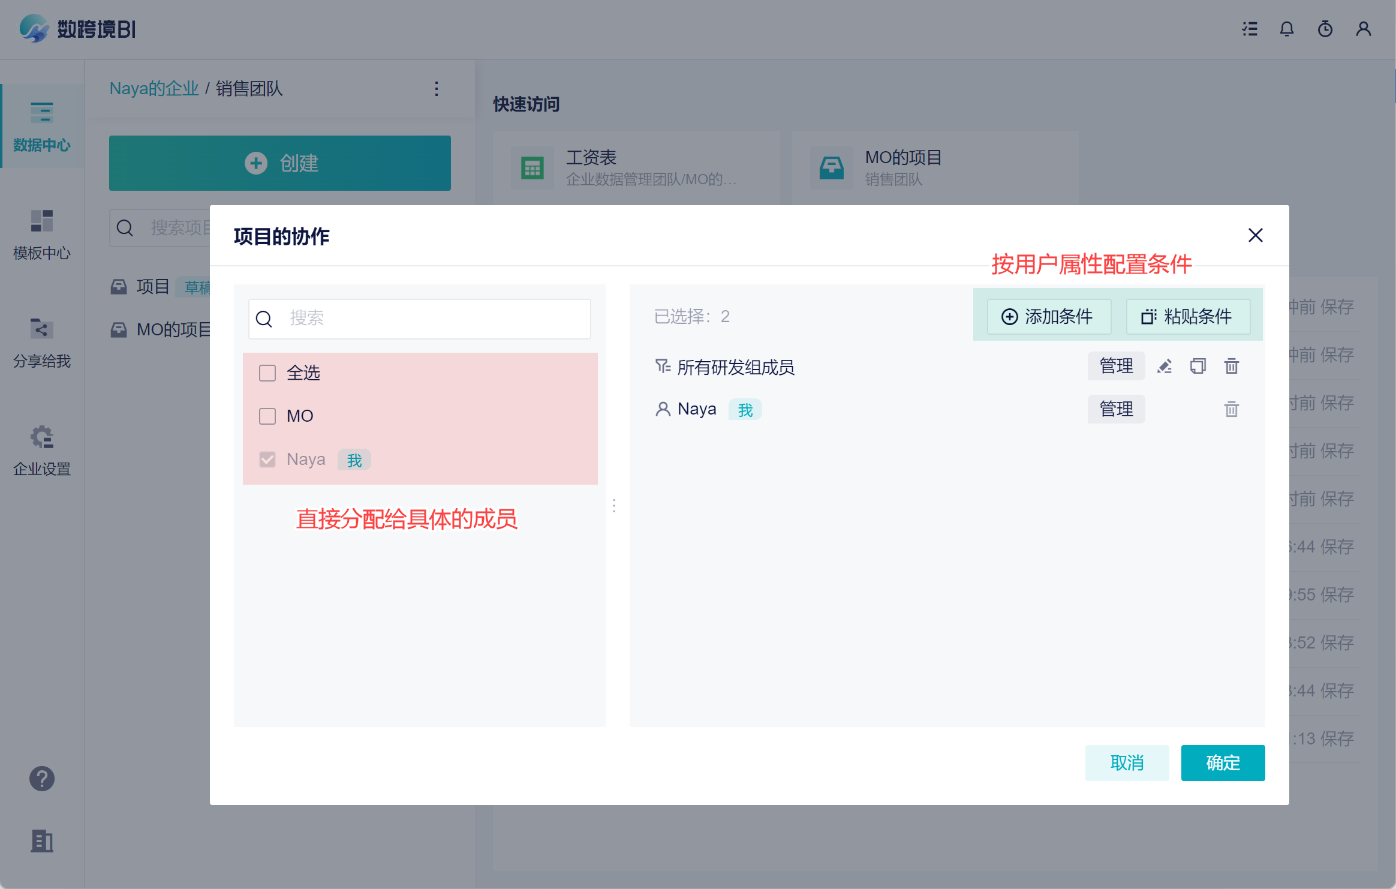Screen dimensions: 1396x889
Task: Open the notifications bell
Action: pos(1287,29)
